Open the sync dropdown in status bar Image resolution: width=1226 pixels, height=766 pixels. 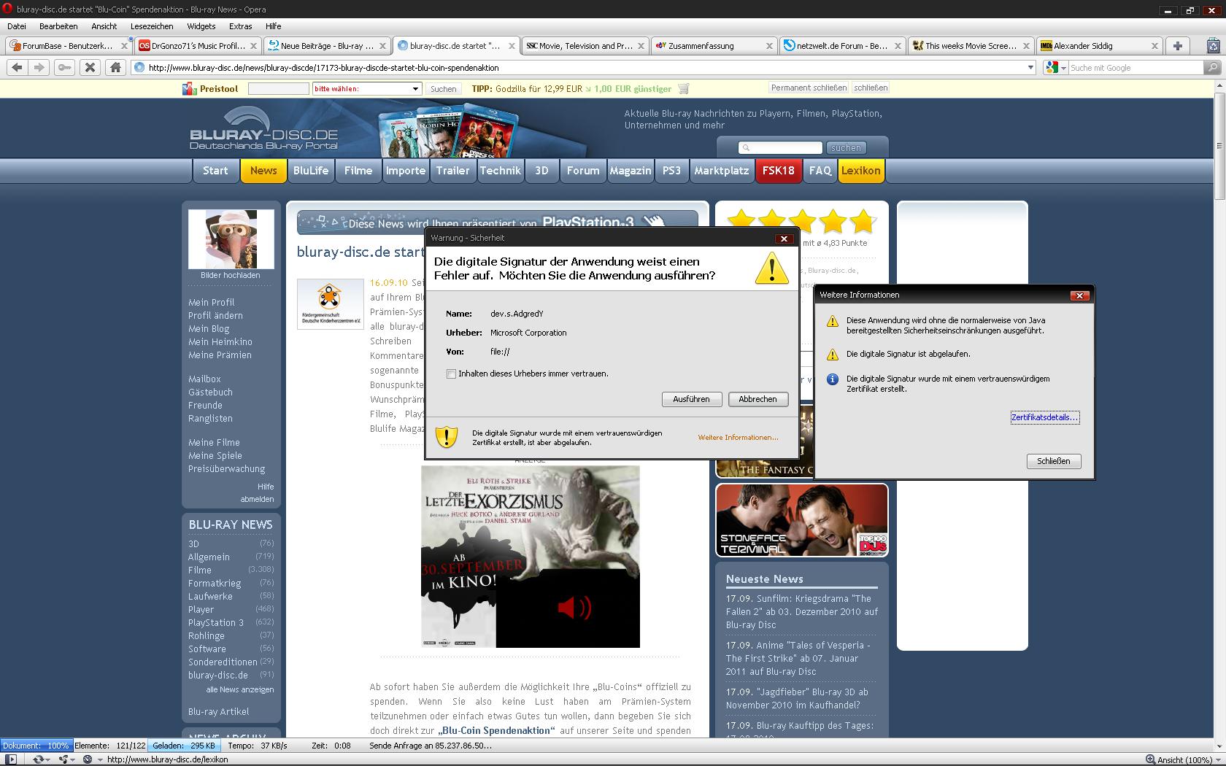pyautogui.click(x=47, y=759)
